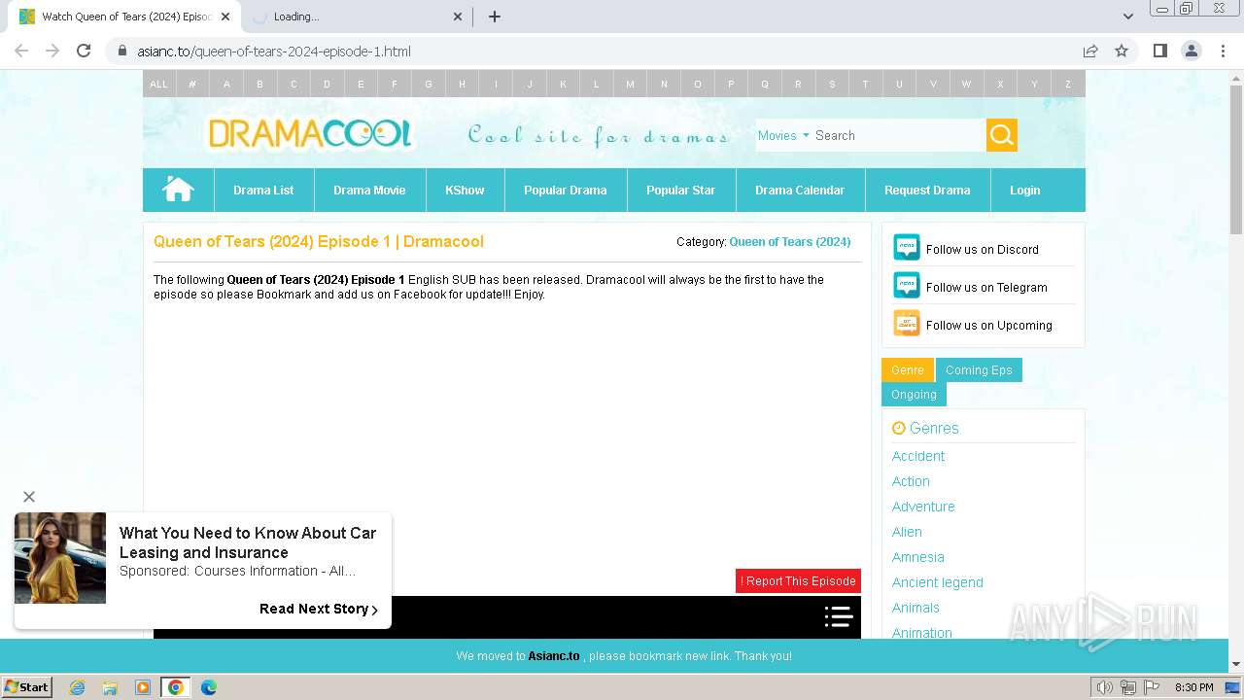Follow us on Discord text link
Viewport: 1244px width, 700px height.
[x=983, y=249]
